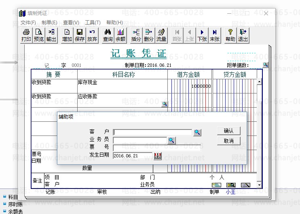Click the 保存 (Save) floppy disk icon
This screenshot has height=214, width=300.
80,35
